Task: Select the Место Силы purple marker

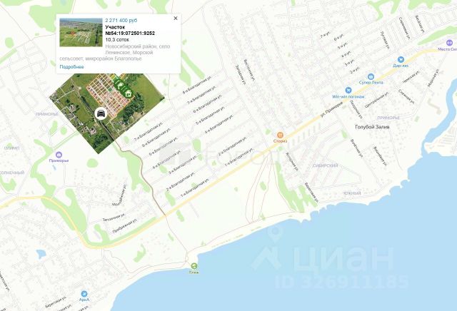Action: click(x=449, y=43)
